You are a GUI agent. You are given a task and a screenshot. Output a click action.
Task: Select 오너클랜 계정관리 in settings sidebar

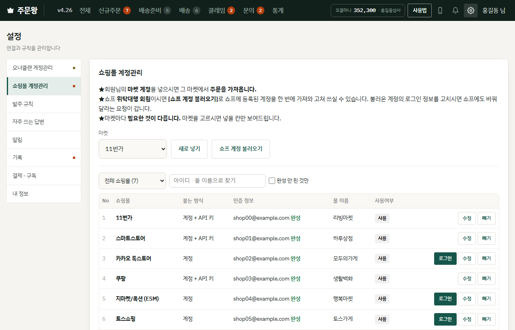coord(44,68)
